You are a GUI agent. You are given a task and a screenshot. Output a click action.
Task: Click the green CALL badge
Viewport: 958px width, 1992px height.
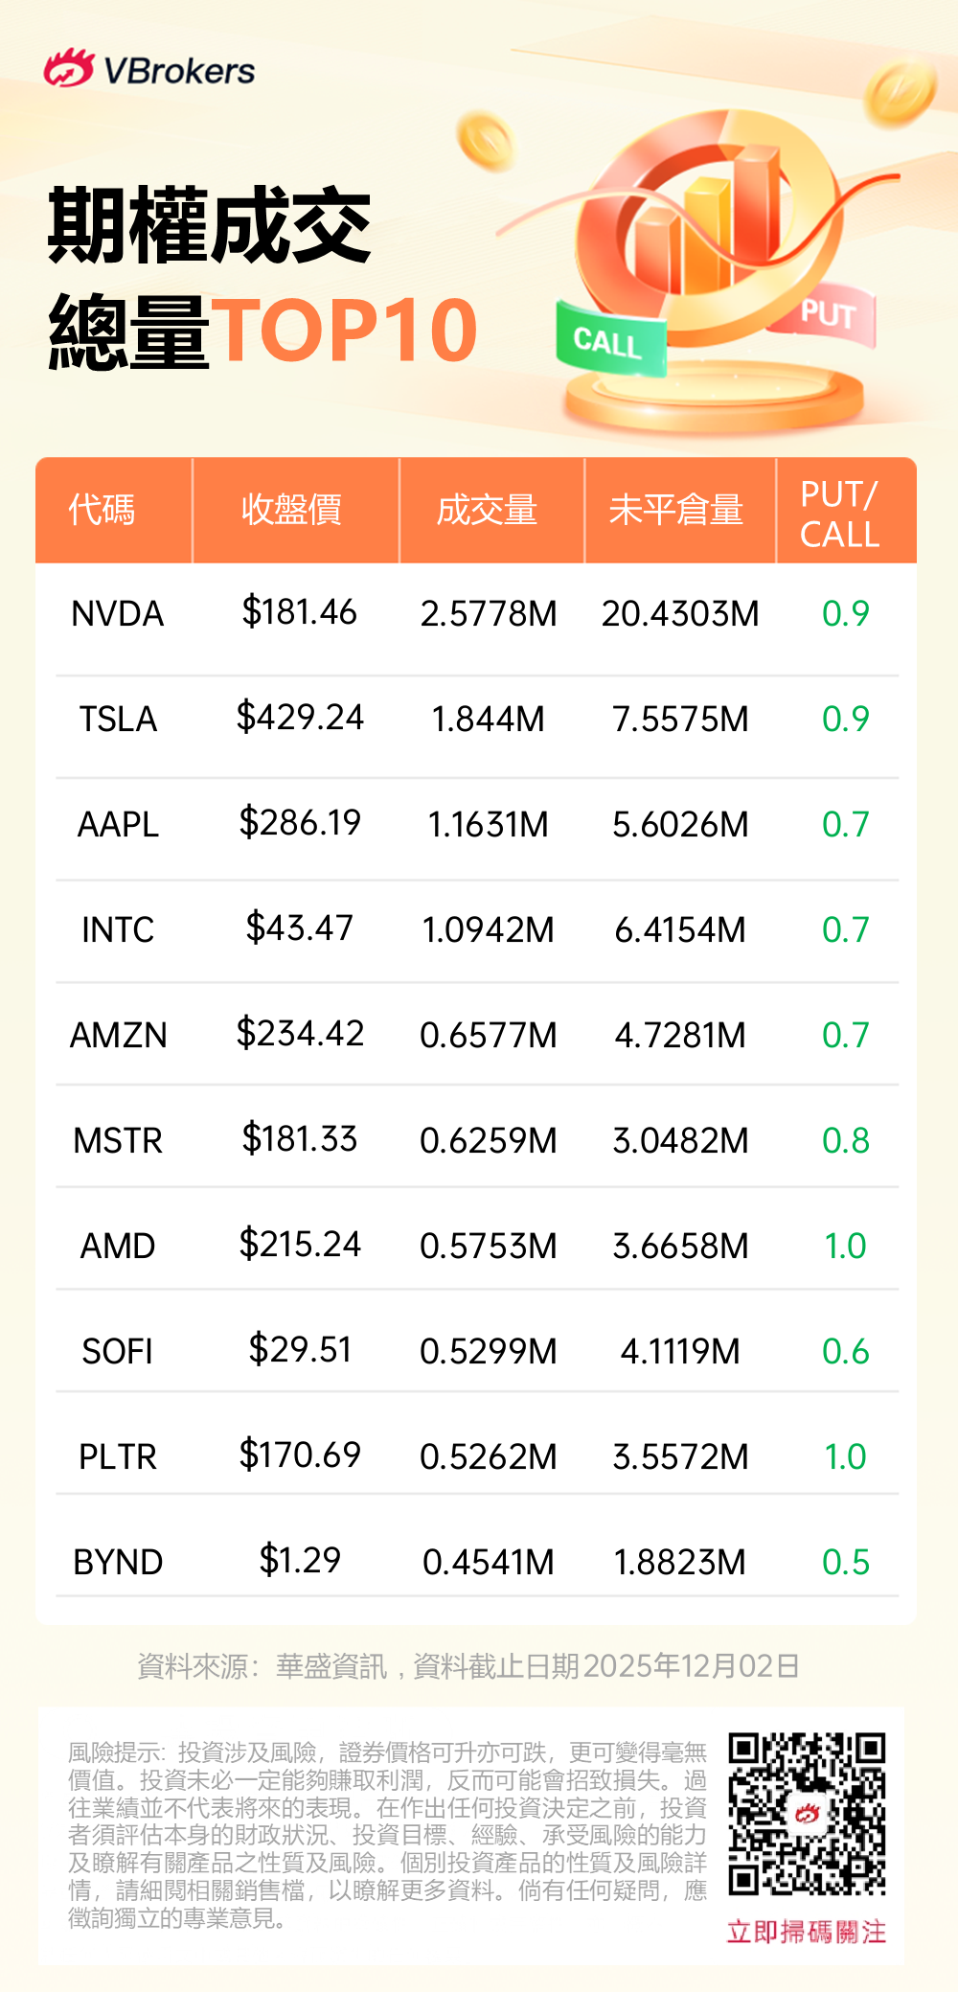pyautogui.click(x=609, y=341)
